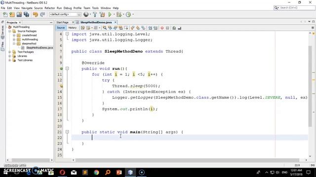Viewport: 316px width, 177px height.
Task: Click the Build Project hammer icon
Action: [x=95, y=14]
